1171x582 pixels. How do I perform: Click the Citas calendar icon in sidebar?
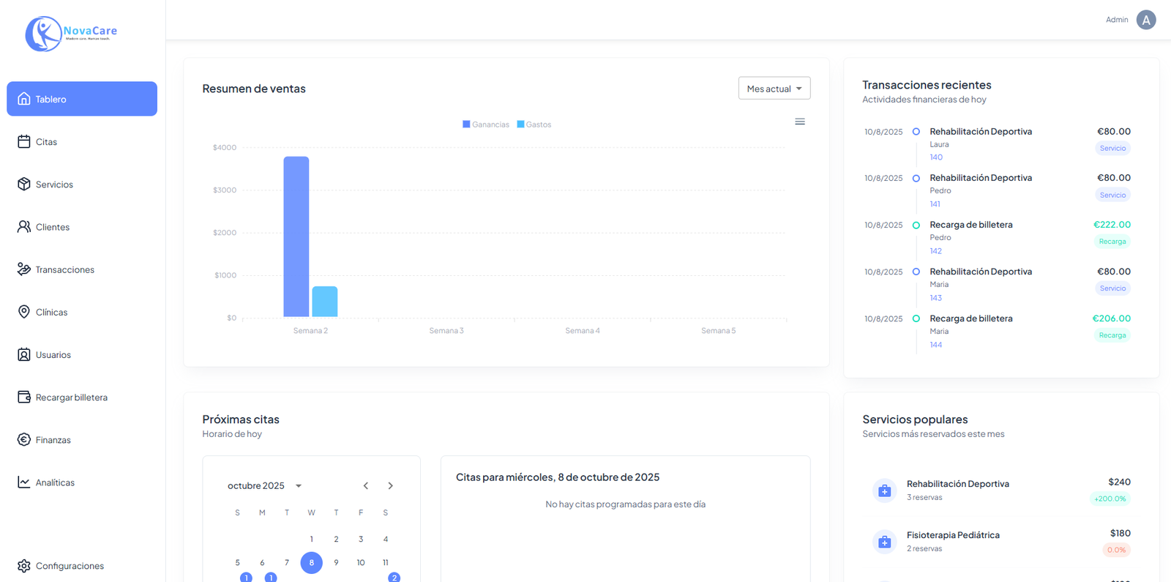coord(24,141)
